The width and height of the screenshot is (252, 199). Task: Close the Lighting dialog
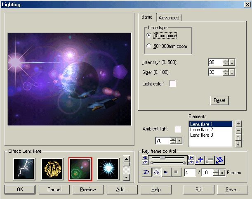click(247, 5)
